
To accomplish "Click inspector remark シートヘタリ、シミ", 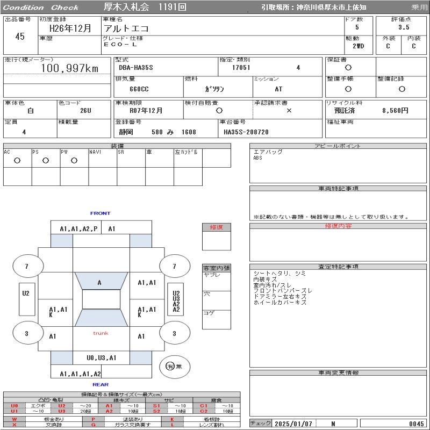I will 279,274.
